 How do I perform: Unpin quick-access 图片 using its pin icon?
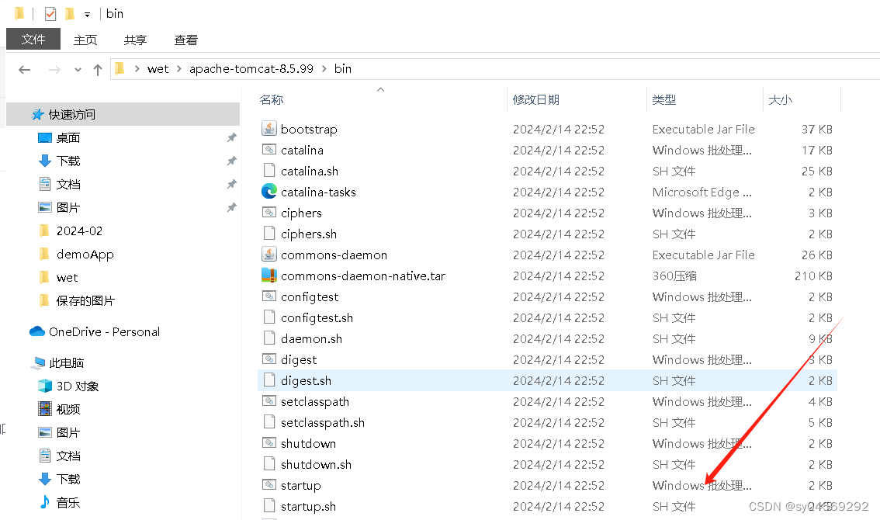(x=231, y=208)
